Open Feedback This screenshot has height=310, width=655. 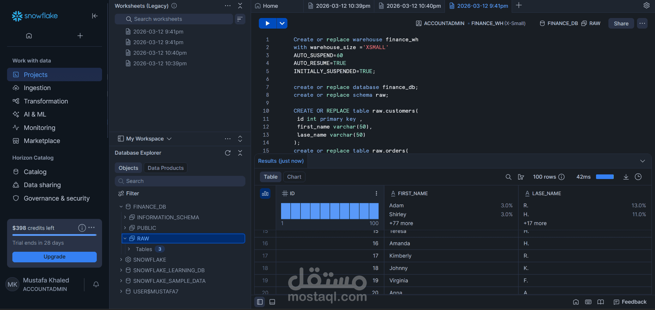click(630, 302)
